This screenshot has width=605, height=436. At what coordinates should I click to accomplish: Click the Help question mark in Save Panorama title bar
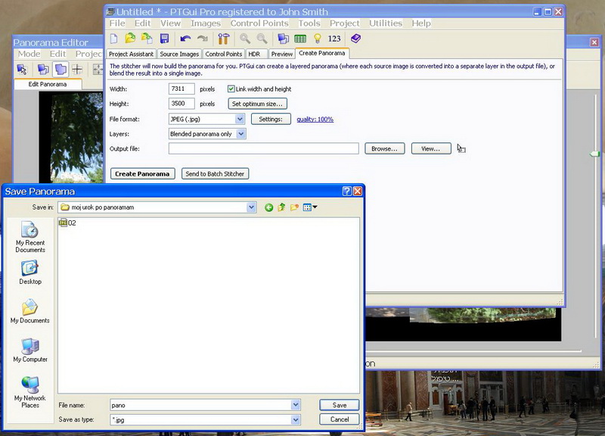coord(346,192)
